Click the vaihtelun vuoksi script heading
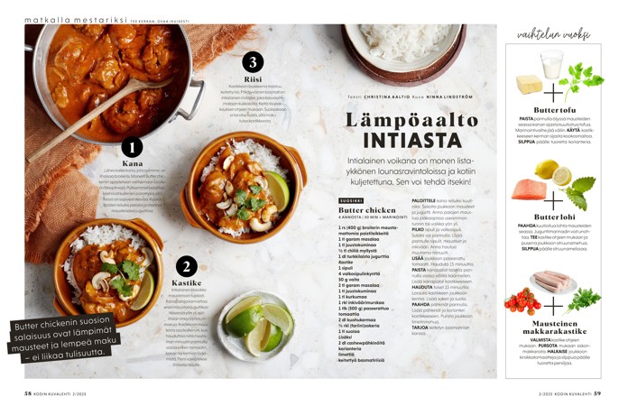This screenshot has height=406, width=628. click(x=553, y=35)
